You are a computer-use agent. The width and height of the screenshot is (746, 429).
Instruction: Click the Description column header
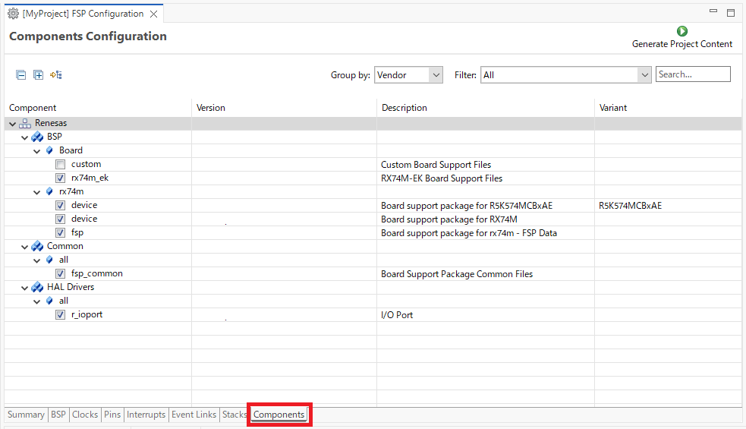tap(404, 108)
